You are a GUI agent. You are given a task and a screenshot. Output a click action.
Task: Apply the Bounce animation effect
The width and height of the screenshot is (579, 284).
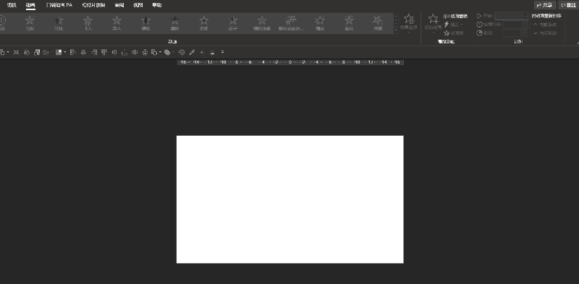pos(378,23)
